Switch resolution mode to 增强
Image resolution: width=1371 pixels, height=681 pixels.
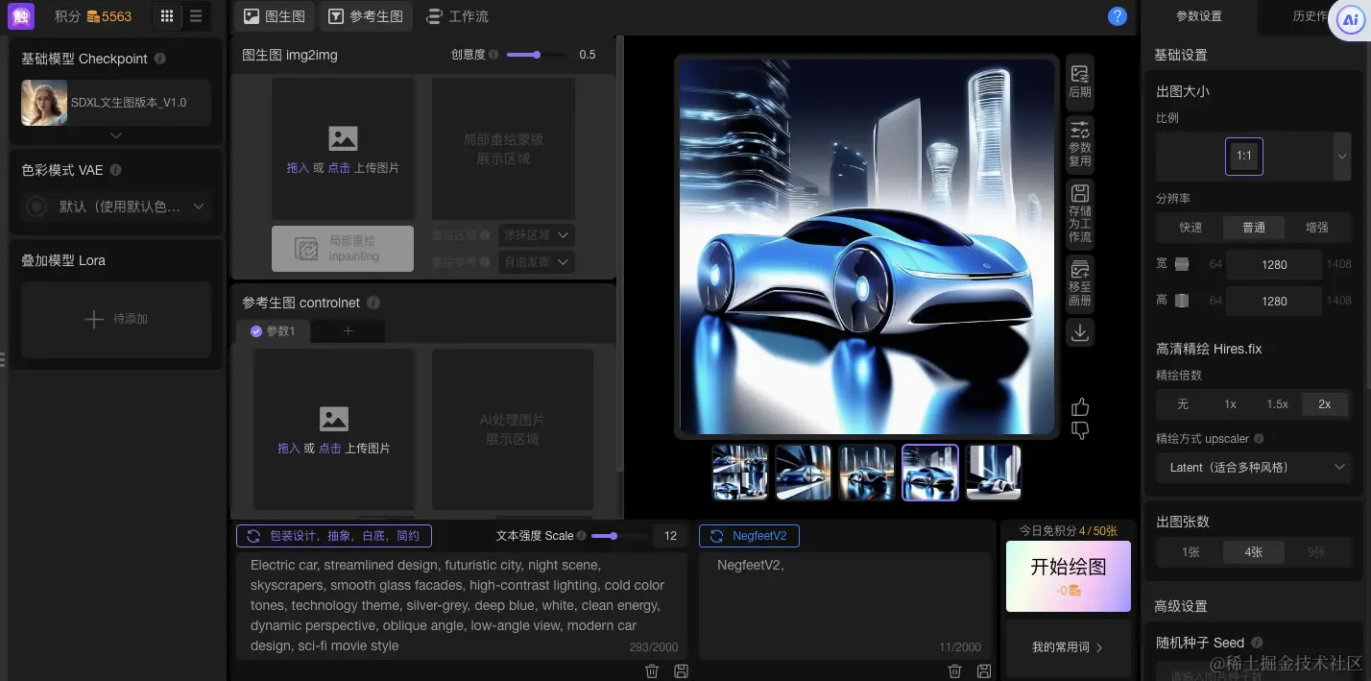point(1317,228)
